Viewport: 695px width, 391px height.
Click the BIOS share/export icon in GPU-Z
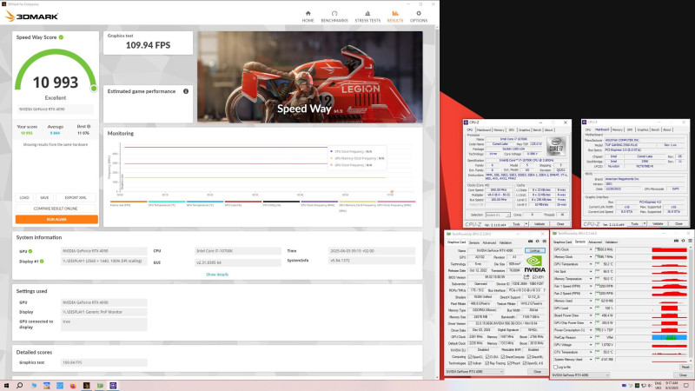click(x=526, y=276)
